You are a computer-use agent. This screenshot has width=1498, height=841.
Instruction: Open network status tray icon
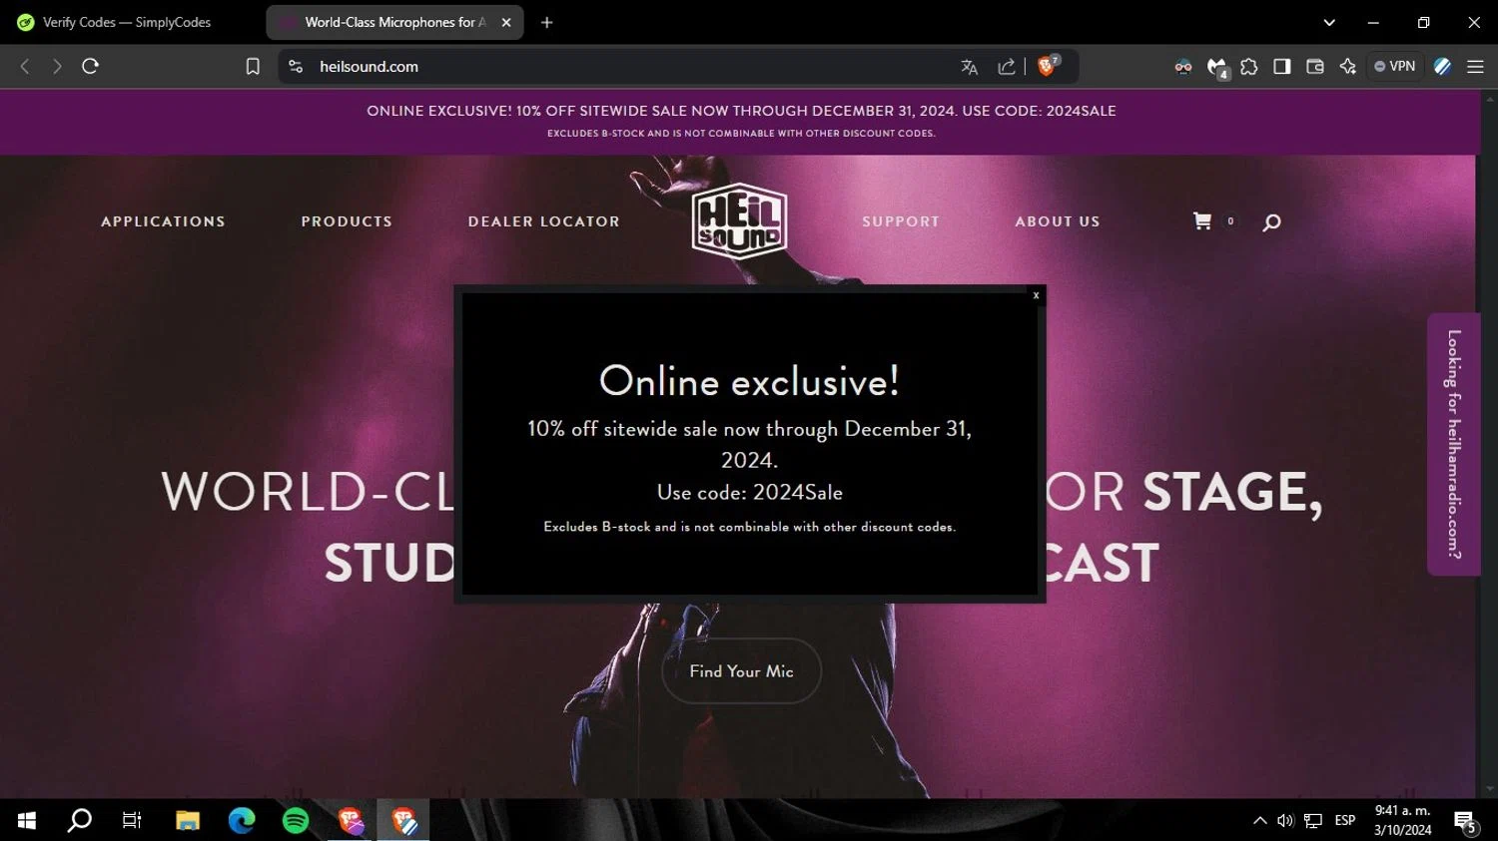coord(1313,820)
